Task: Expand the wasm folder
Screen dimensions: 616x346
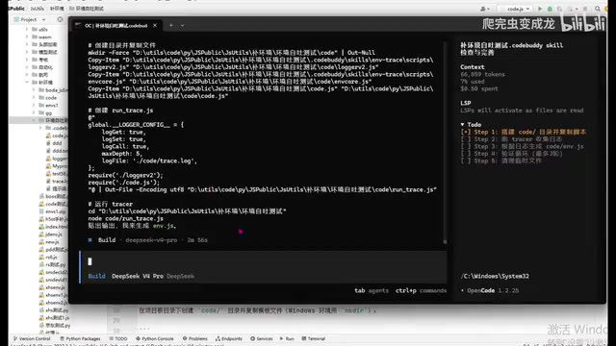Action: coord(27,37)
